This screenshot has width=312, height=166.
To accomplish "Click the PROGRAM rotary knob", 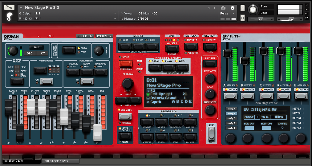I will point(128,83).
